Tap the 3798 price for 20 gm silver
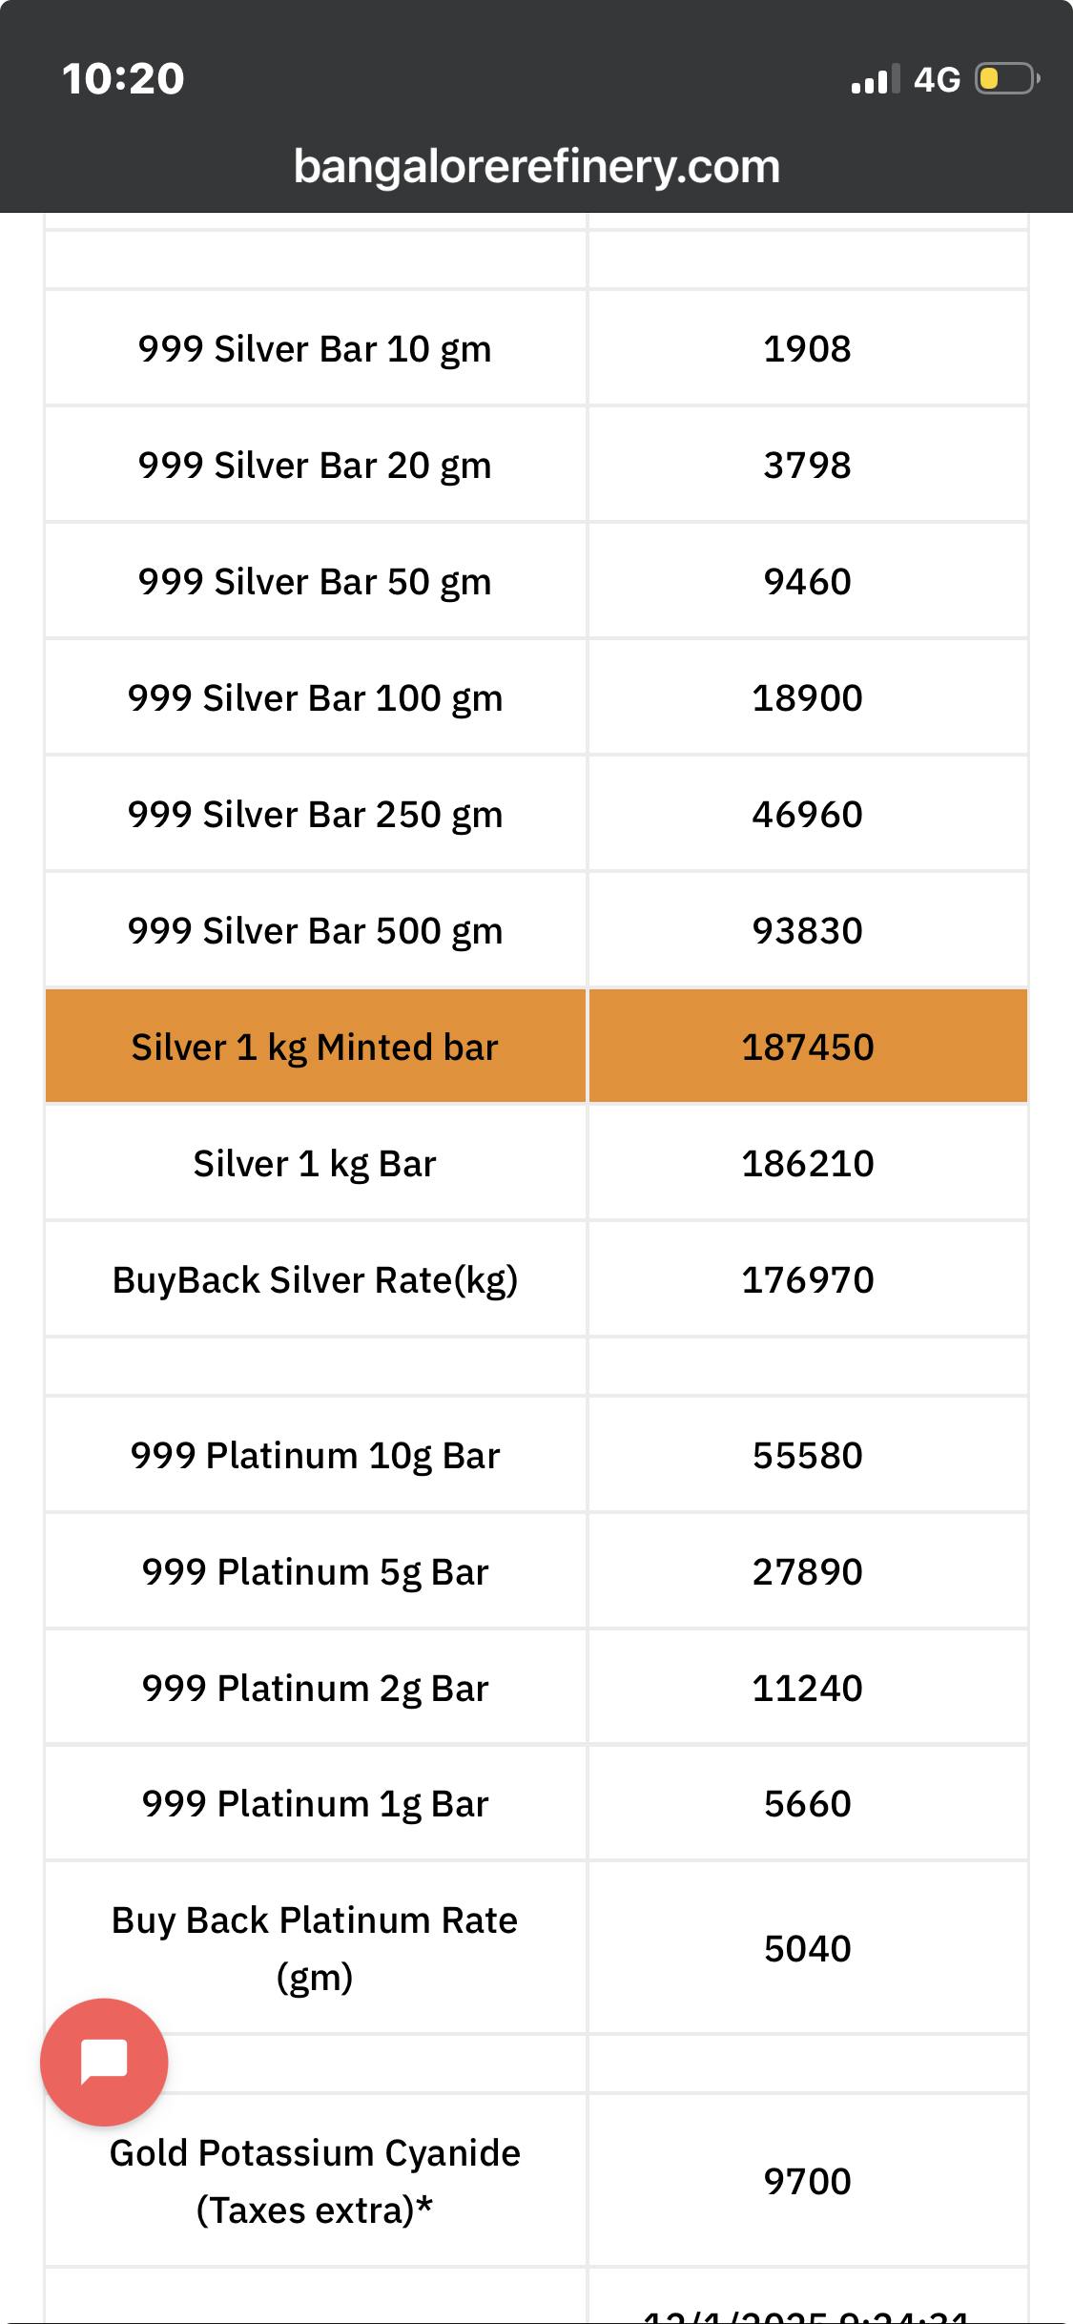The width and height of the screenshot is (1073, 2324). pos(807,466)
